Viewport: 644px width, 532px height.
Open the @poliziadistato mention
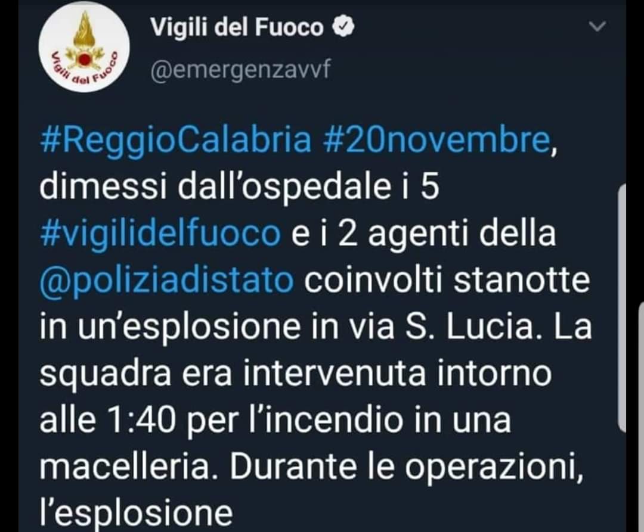pyautogui.click(x=167, y=281)
